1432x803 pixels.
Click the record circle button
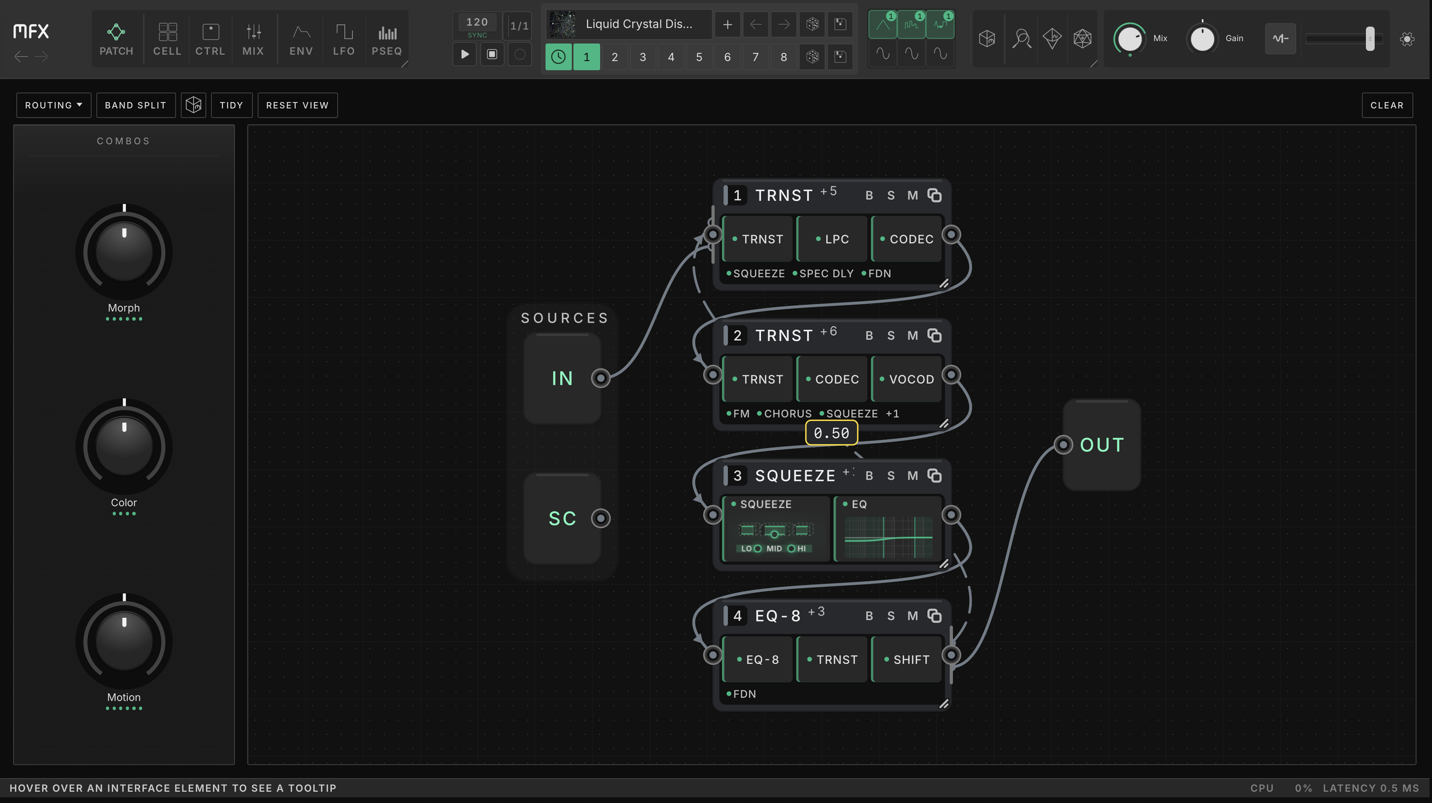[520, 54]
